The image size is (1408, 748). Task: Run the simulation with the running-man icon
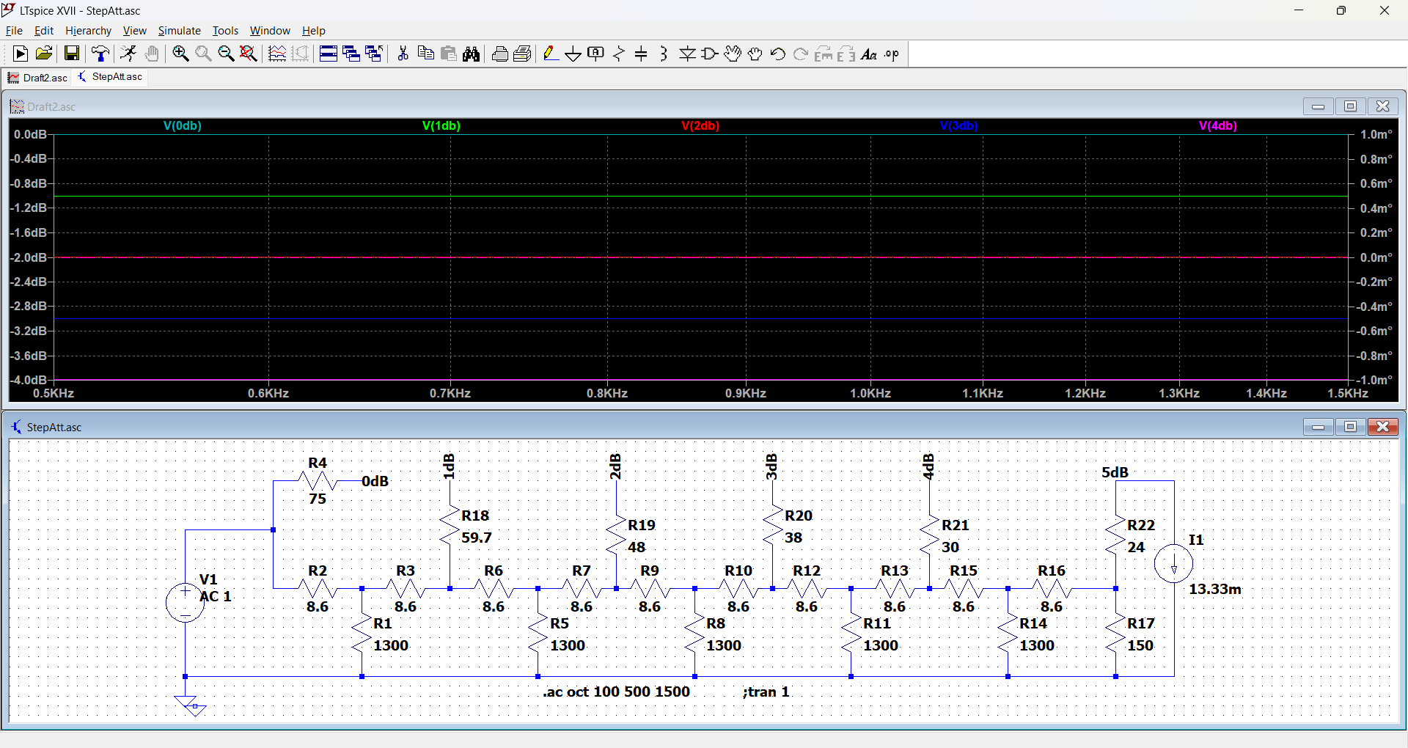[x=128, y=54]
